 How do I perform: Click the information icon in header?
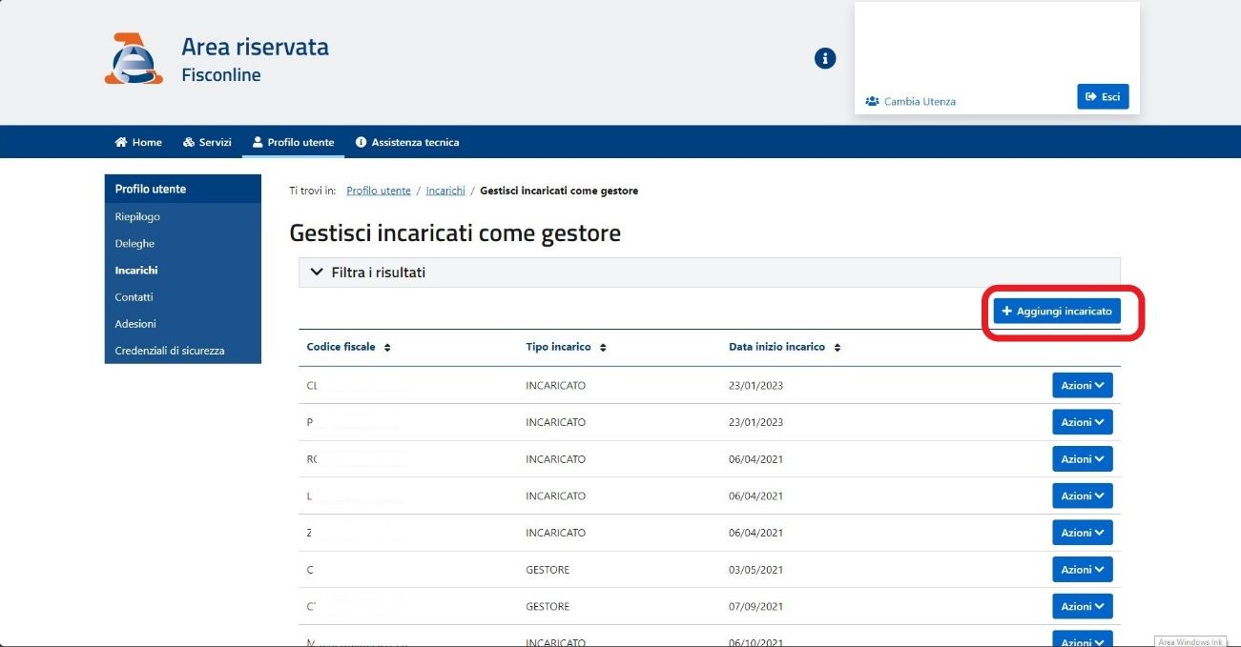pyautogui.click(x=825, y=58)
